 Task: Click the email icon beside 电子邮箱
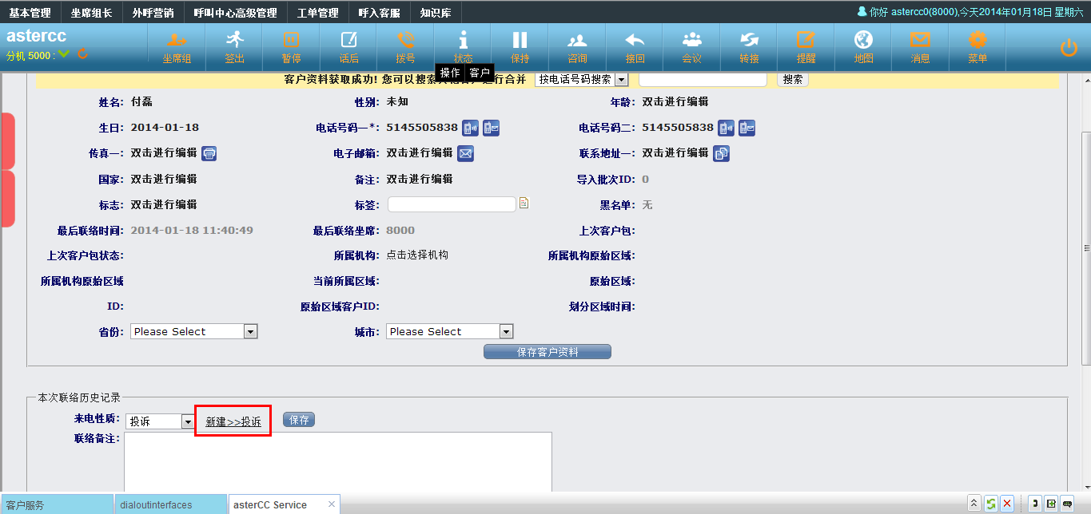465,153
